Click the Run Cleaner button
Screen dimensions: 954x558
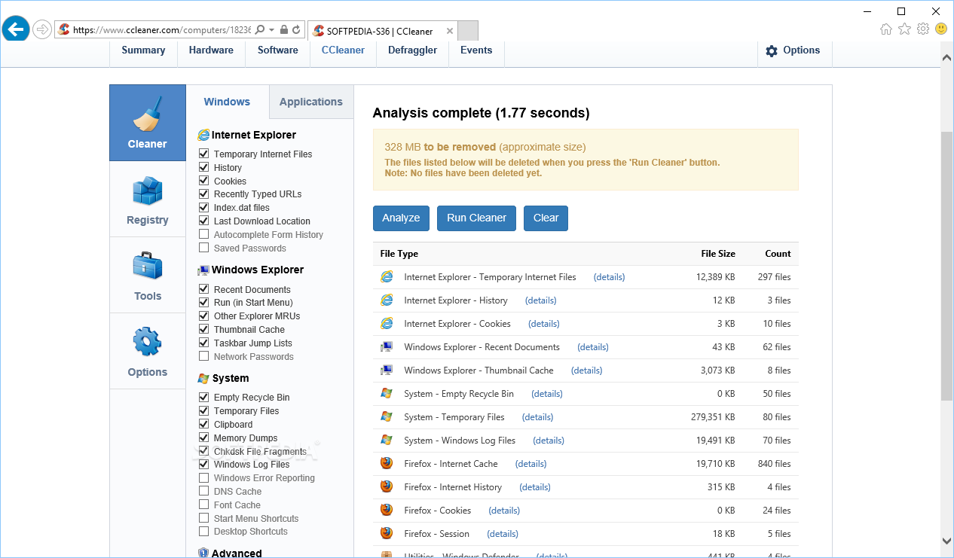click(x=477, y=218)
